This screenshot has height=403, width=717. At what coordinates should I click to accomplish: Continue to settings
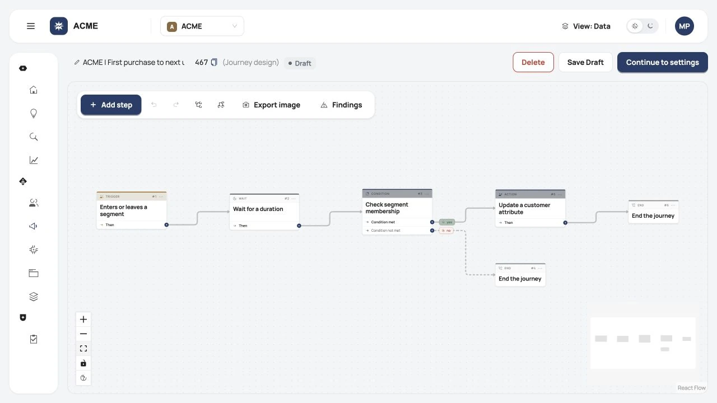pyautogui.click(x=663, y=62)
